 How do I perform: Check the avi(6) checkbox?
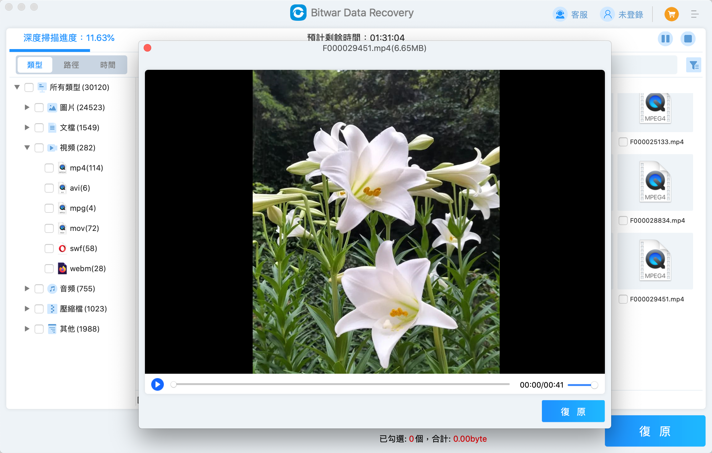49,188
